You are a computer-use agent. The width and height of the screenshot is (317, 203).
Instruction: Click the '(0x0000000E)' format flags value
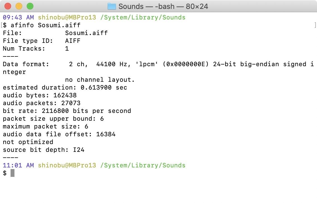pos(185,64)
